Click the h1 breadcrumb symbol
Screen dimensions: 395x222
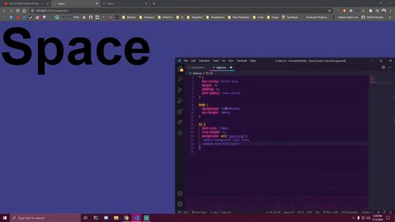pyautogui.click(x=210, y=73)
